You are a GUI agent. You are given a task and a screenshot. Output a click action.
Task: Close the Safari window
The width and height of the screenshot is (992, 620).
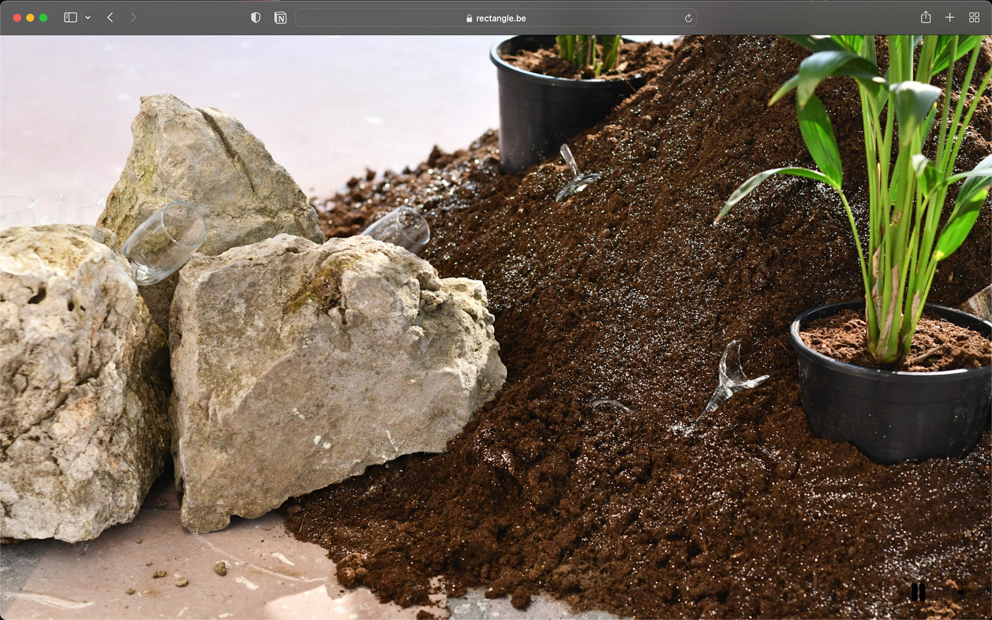pos(17,18)
